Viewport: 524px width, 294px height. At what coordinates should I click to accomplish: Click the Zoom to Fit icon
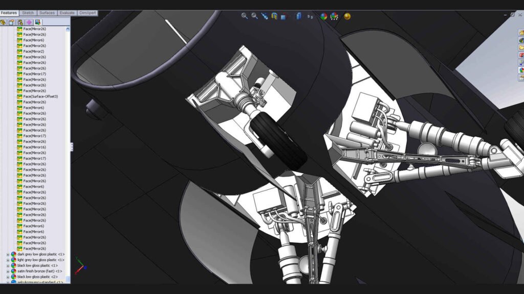(245, 16)
